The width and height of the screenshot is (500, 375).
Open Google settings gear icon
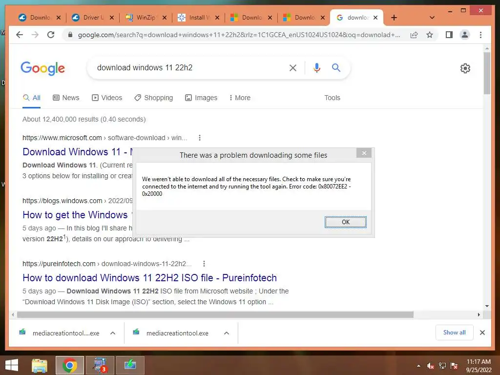[465, 68]
